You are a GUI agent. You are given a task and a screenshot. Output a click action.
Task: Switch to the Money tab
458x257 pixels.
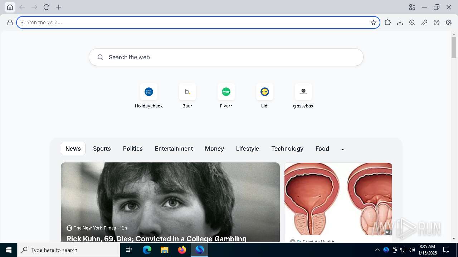(x=214, y=148)
